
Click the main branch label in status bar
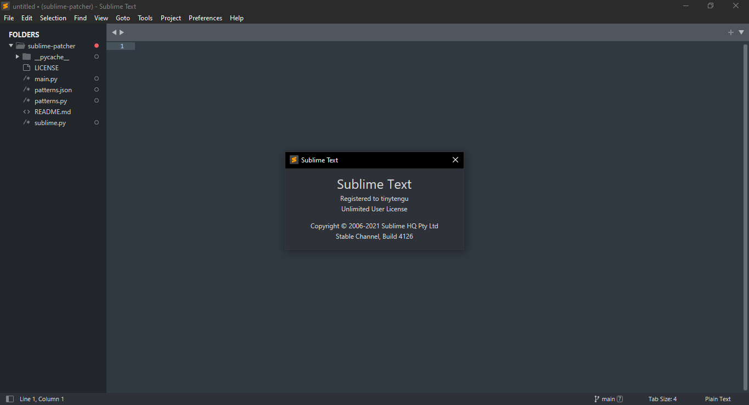tap(608, 399)
